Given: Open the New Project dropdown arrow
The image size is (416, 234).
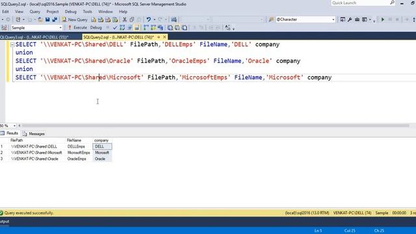Looking at the screenshot, I should point(23,19).
